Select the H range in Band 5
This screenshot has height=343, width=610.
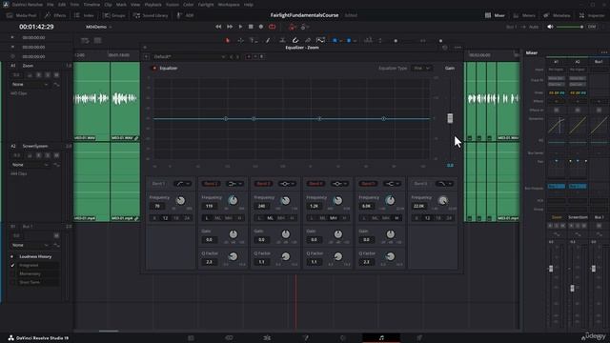(396, 218)
